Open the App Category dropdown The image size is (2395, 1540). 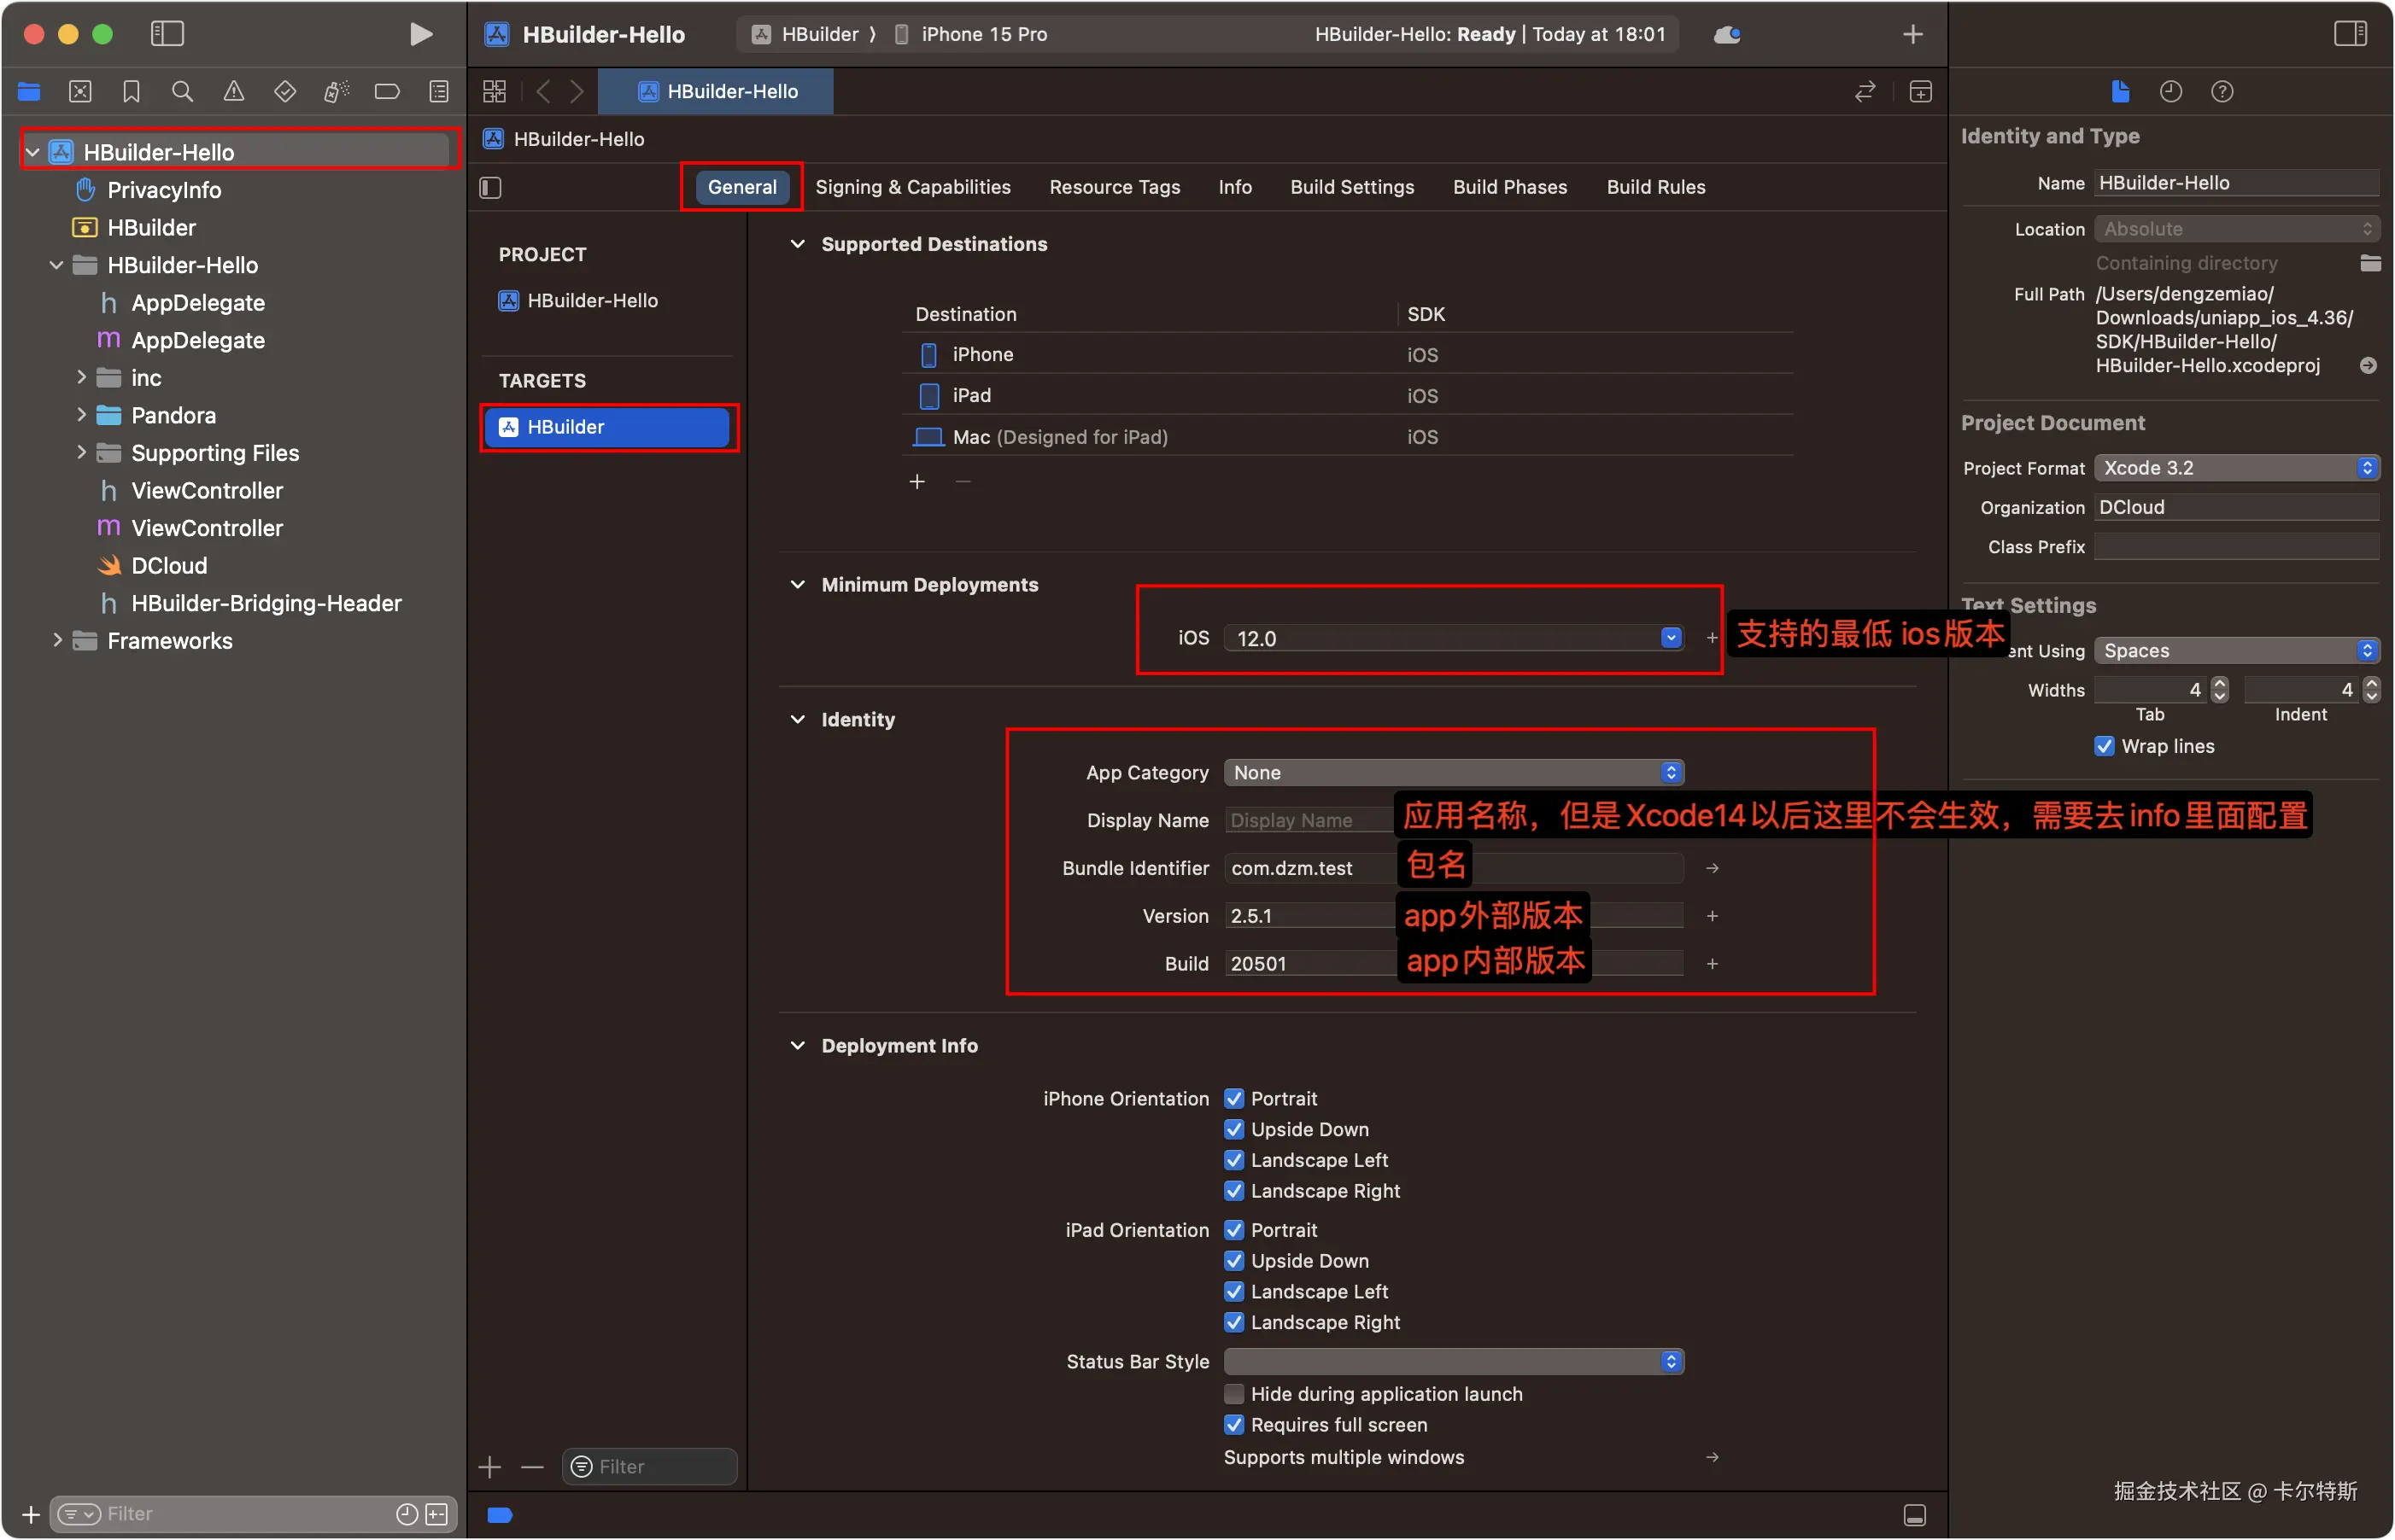(1453, 773)
